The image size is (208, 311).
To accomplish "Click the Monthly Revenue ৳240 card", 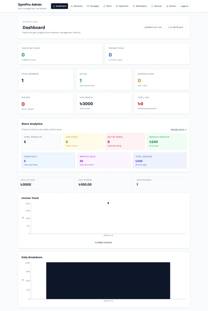I will tap(167, 141).
